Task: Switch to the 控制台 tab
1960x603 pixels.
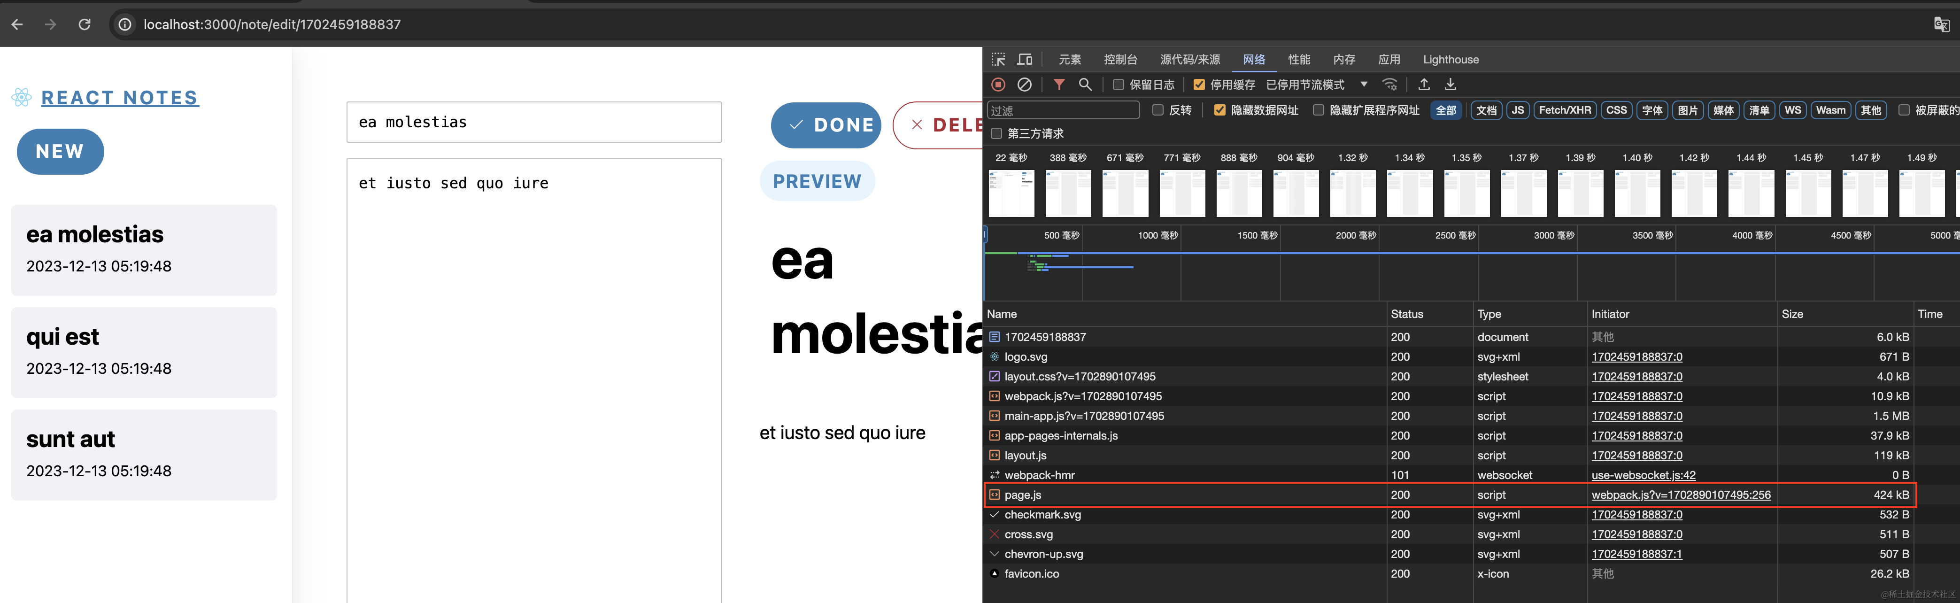Action: point(1120,59)
